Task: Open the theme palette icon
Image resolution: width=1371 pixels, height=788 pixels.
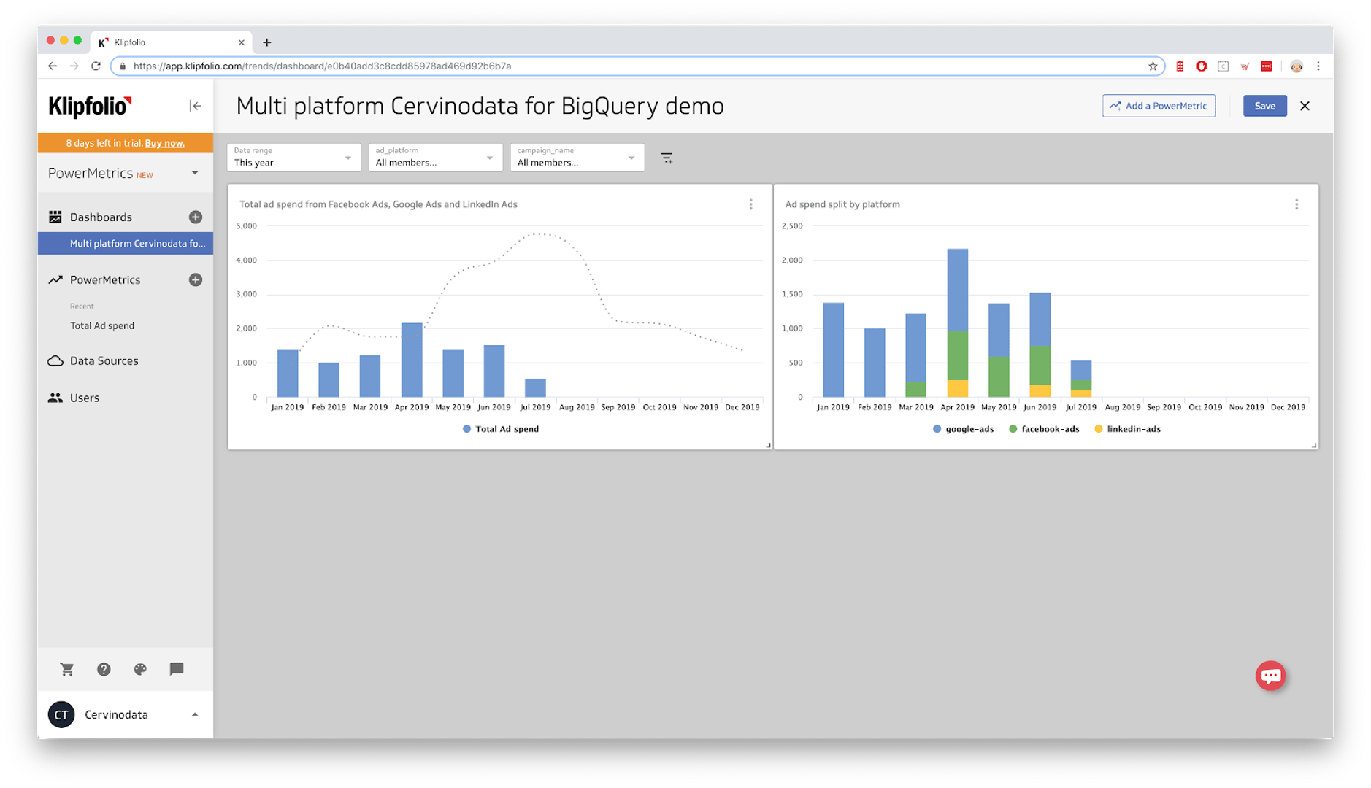Action: click(140, 669)
